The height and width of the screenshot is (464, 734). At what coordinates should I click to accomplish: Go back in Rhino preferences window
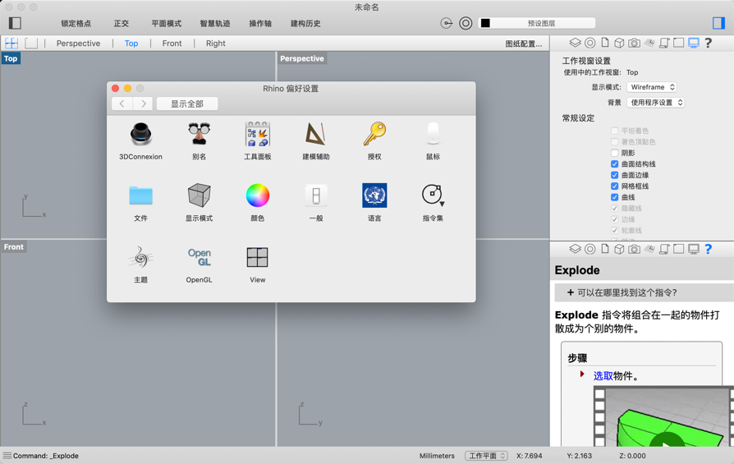tap(122, 103)
